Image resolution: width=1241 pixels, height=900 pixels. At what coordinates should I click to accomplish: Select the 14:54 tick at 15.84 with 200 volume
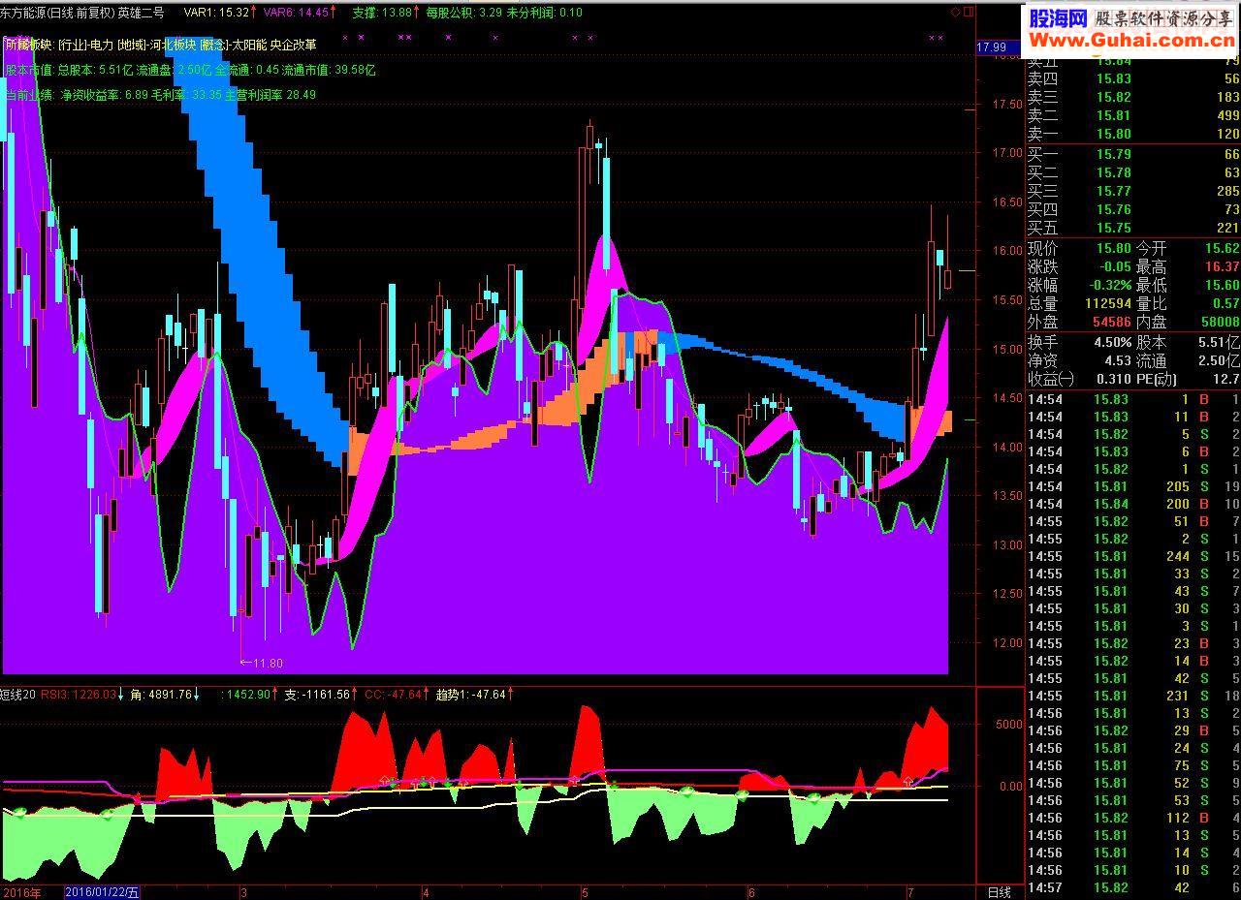click(x=1133, y=504)
